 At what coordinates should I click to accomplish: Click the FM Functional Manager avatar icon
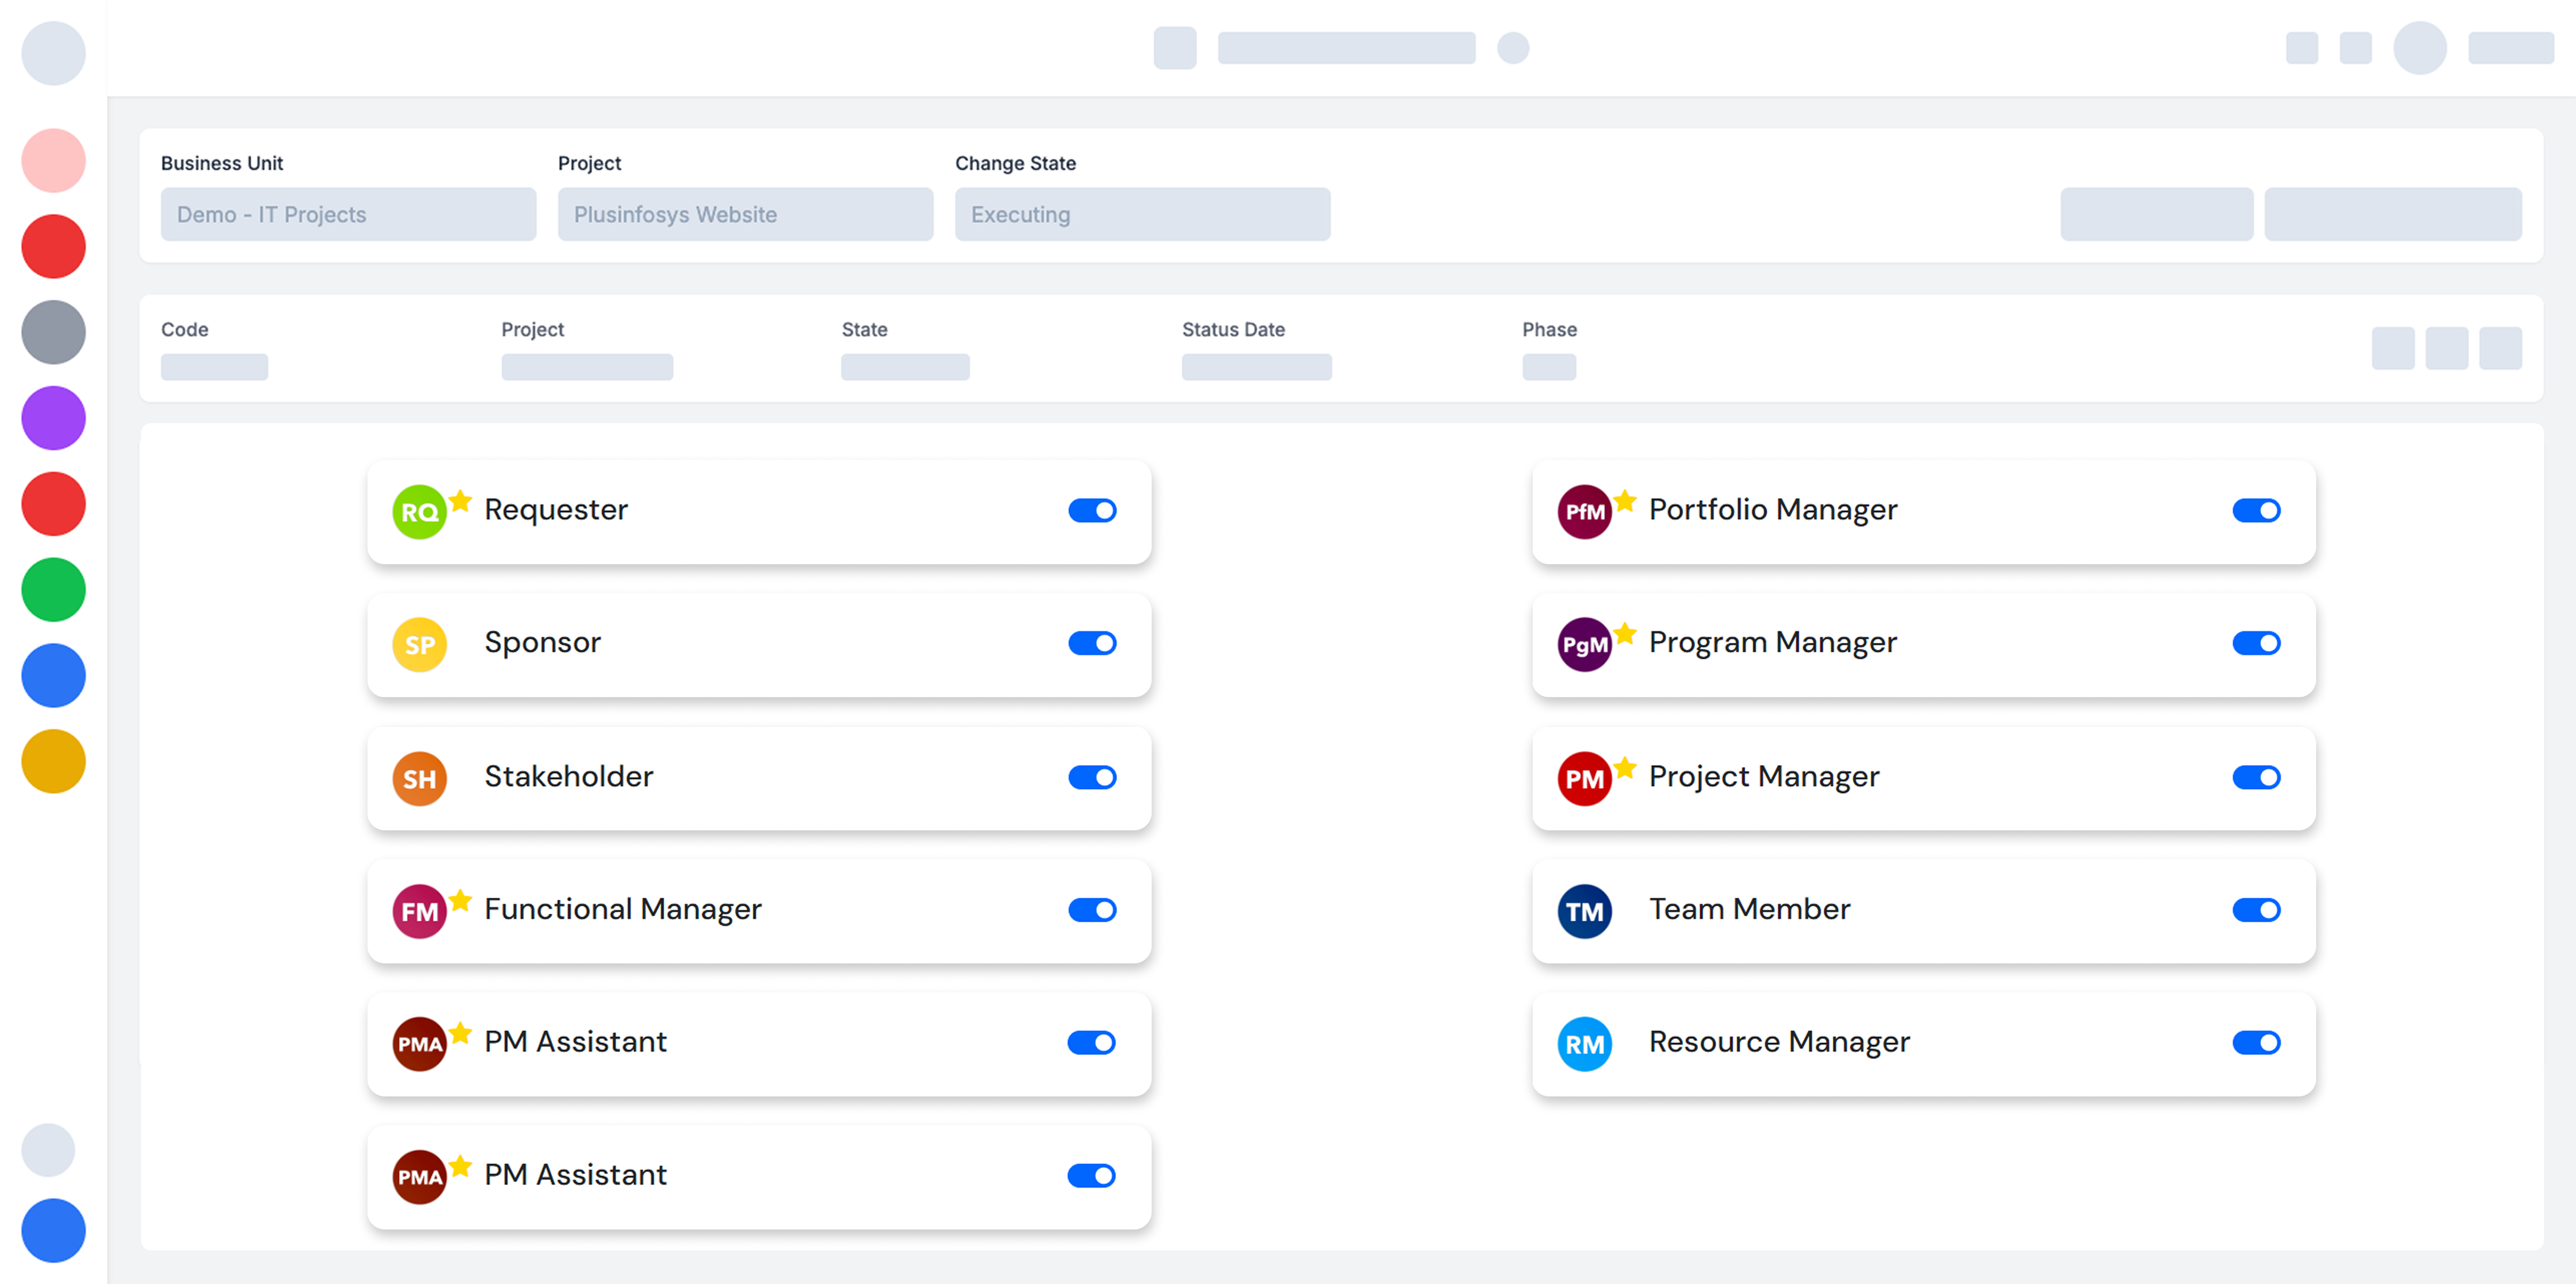[419, 911]
